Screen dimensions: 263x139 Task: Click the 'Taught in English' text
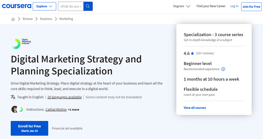(30, 97)
